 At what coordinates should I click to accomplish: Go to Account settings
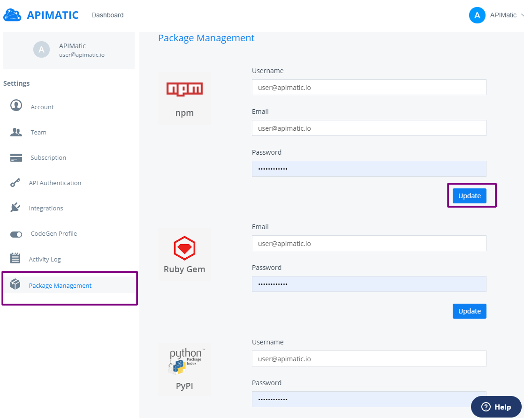pos(42,107)
